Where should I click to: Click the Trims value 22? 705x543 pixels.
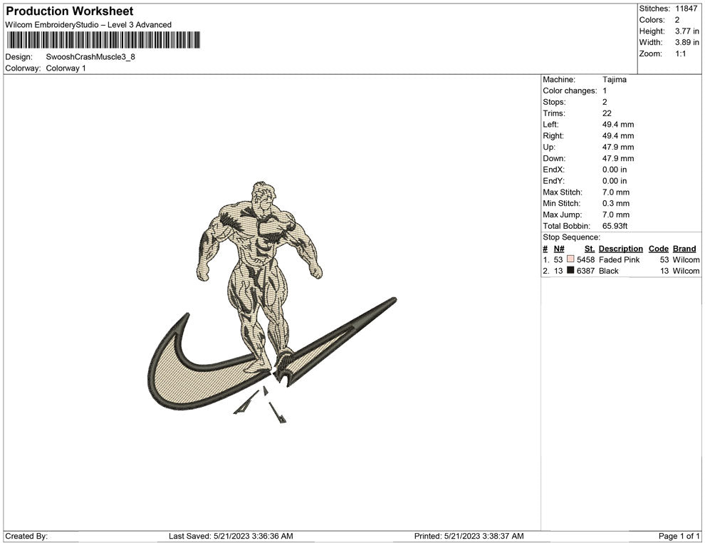pos(607,113)
